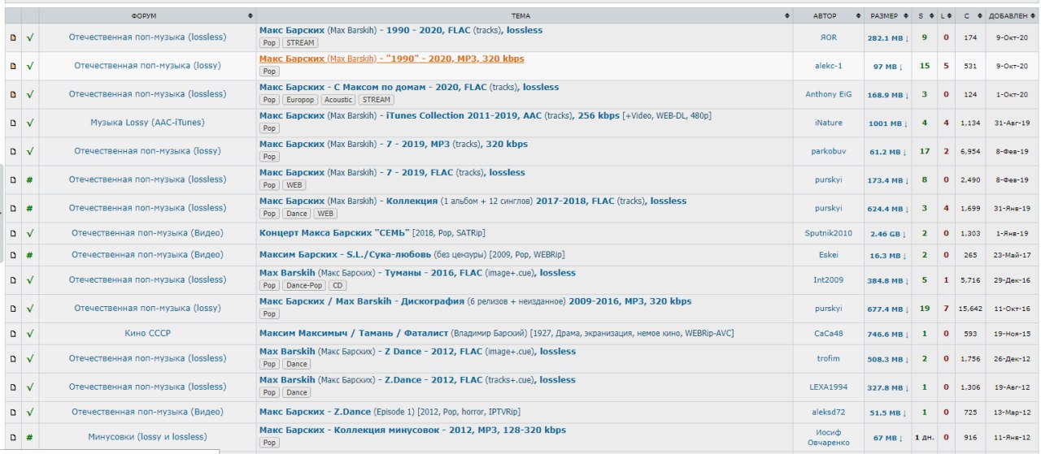Click the topic page icon for the "1990" MP3 320 kbps row

pyautogui.click(x=12, y=66)
